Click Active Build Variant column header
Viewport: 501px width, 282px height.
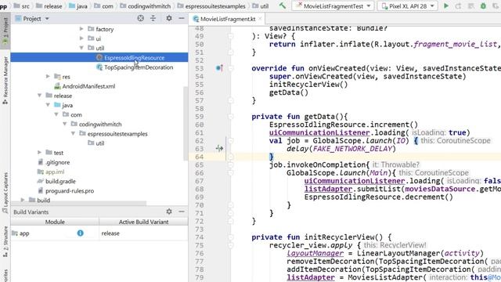[143, 222]
